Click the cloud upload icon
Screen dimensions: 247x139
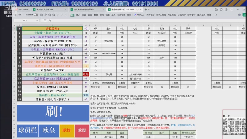point(239,15)
